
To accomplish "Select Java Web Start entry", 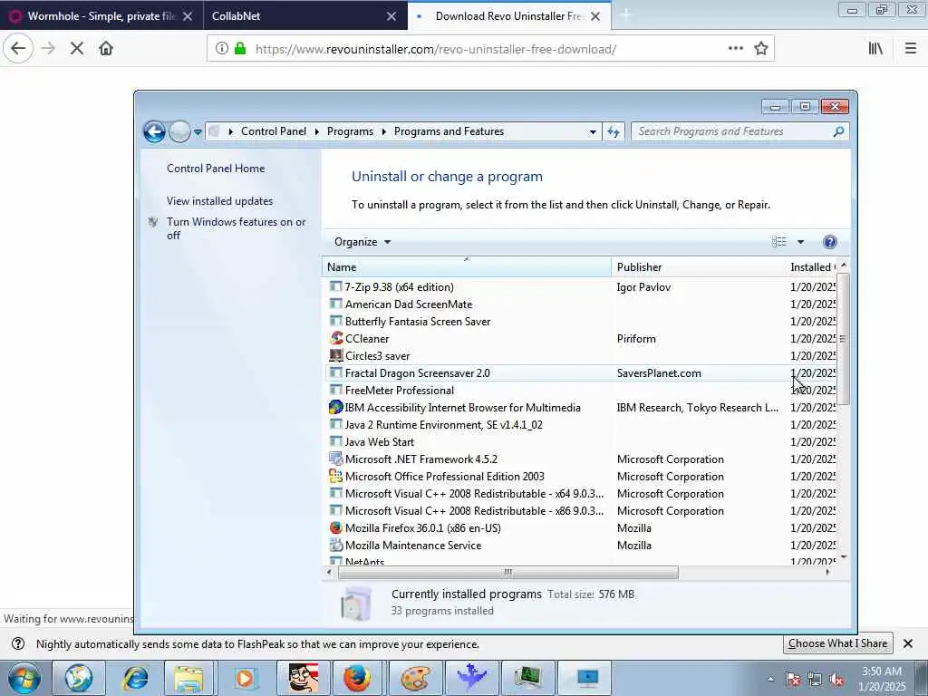I will pyautogui.click(x=380, y=441).
